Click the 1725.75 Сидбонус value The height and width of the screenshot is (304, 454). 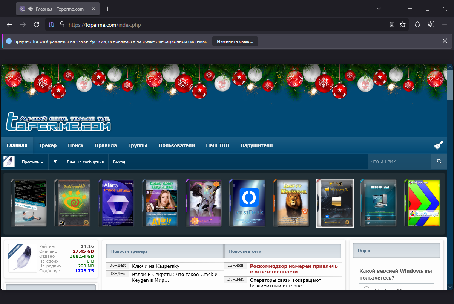tap(84, 271)
